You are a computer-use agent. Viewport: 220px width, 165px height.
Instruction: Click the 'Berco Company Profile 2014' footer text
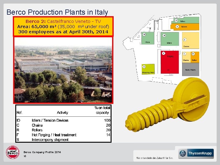click(x=42, y=152)
